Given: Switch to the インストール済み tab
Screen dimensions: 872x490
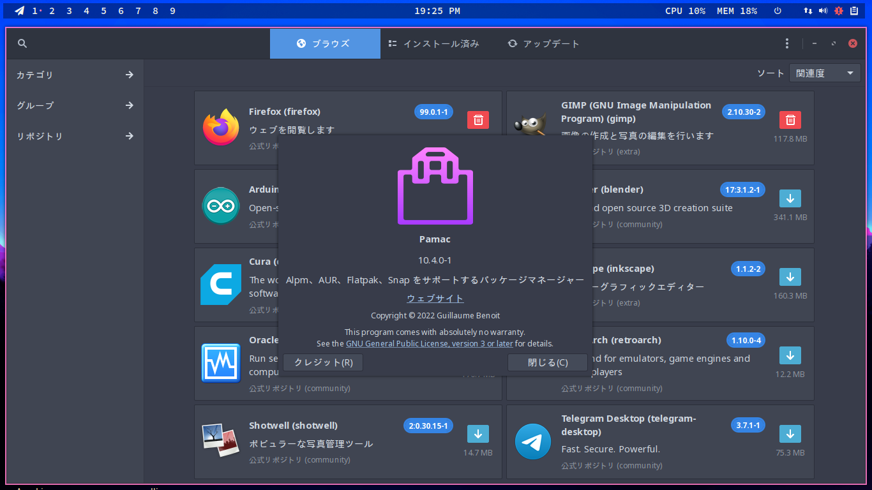Looking at the screenshot, I should point(433,43).
